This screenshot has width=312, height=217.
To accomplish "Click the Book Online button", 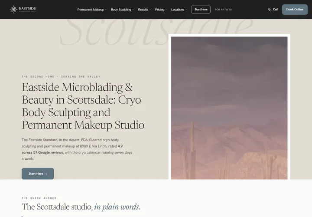I will pyautogui.click(x=295, y=10).
